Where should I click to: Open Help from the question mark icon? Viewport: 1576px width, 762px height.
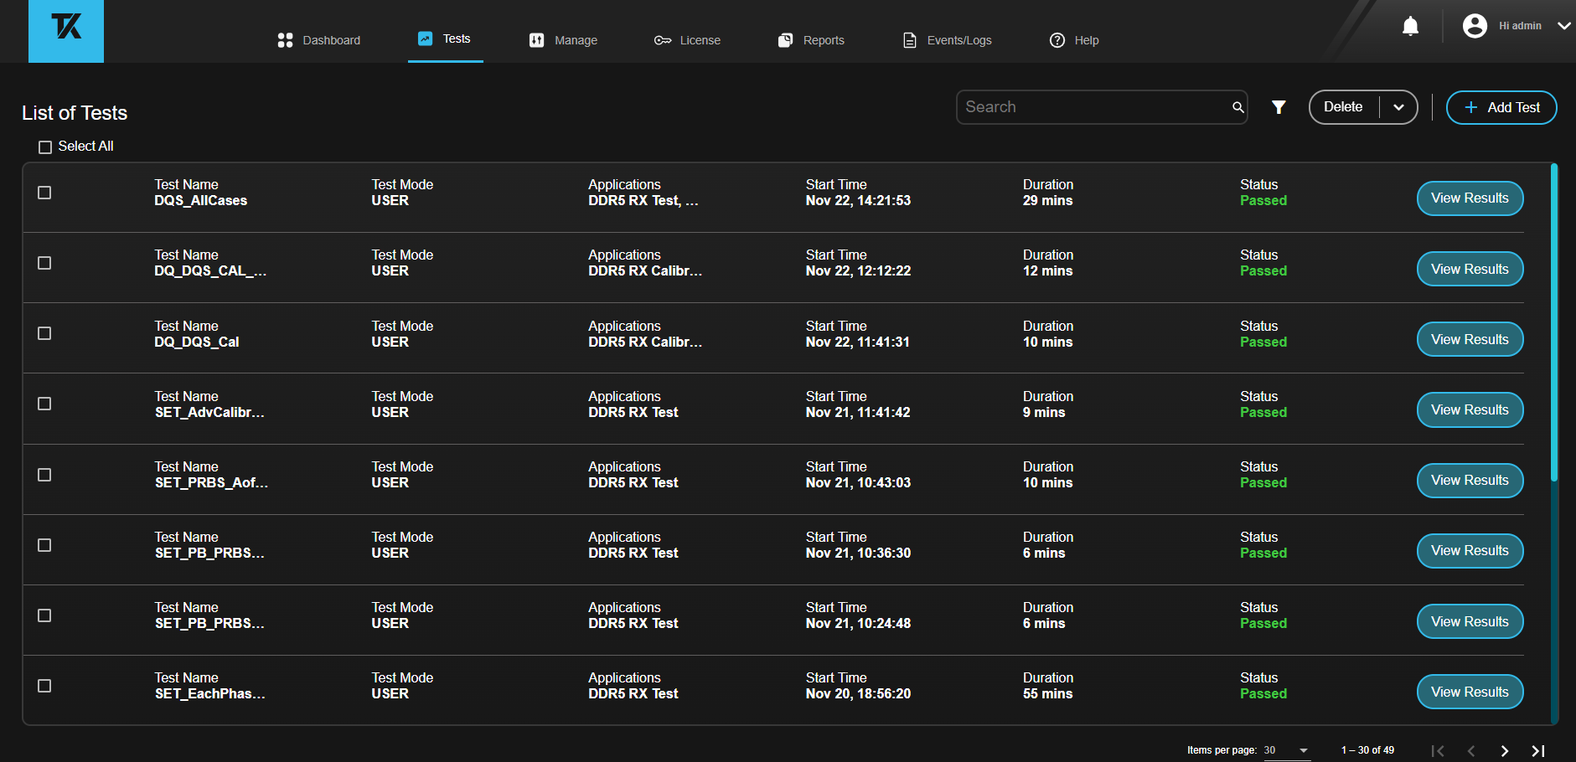click(x=1057, y=40)
